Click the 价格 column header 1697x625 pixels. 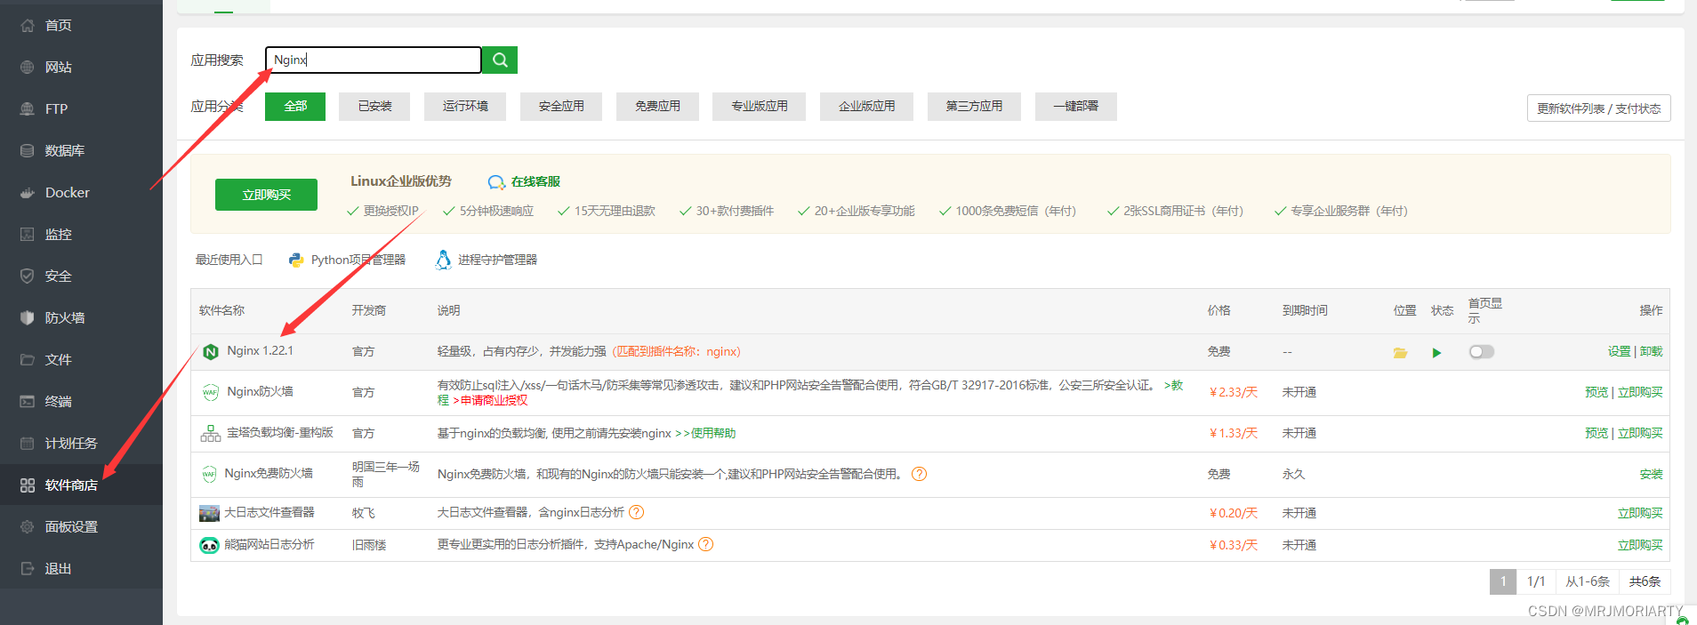pos(1218,310)
